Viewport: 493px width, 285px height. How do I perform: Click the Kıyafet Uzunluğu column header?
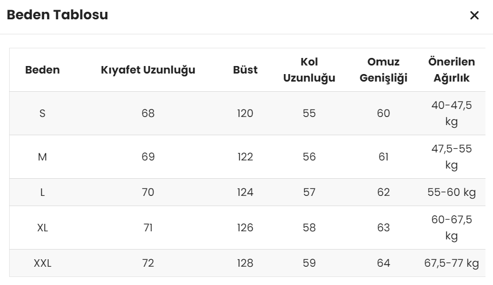148,70
